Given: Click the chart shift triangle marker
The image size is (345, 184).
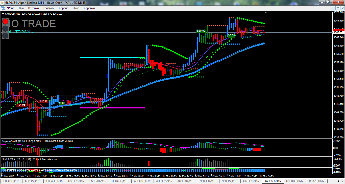Looking at the screenshot, I should pos(266,12).
